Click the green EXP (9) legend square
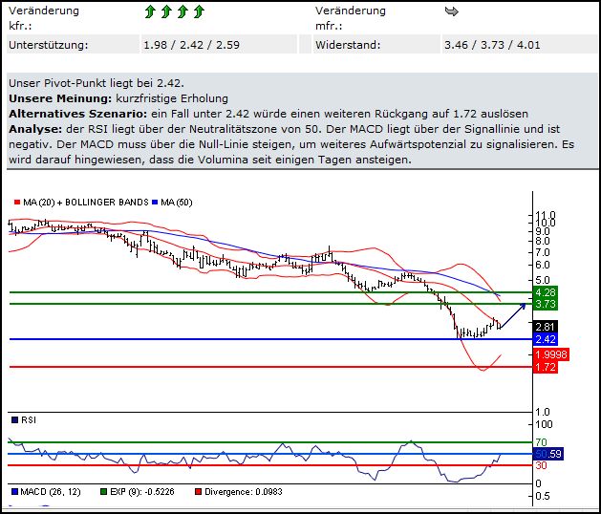 point(102,492)
